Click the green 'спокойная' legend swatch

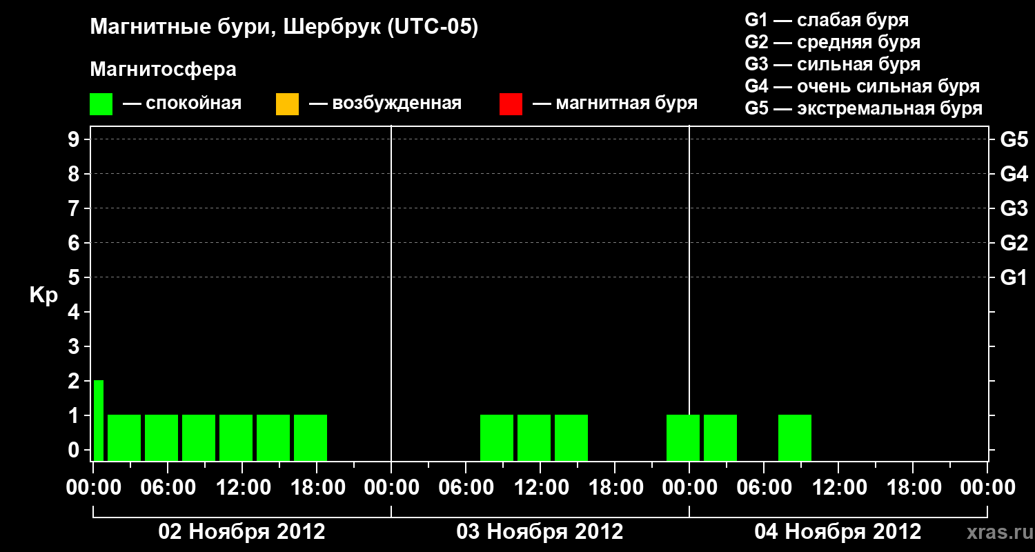point(101,103)
